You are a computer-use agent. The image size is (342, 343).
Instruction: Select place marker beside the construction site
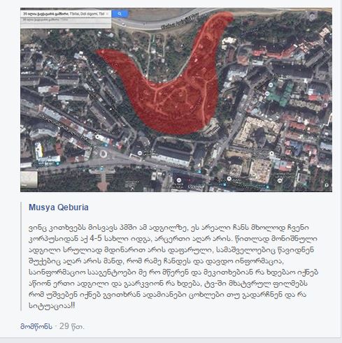click(x=271, y=153)
